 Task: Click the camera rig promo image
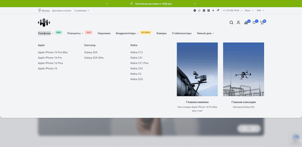coord(197,69)
